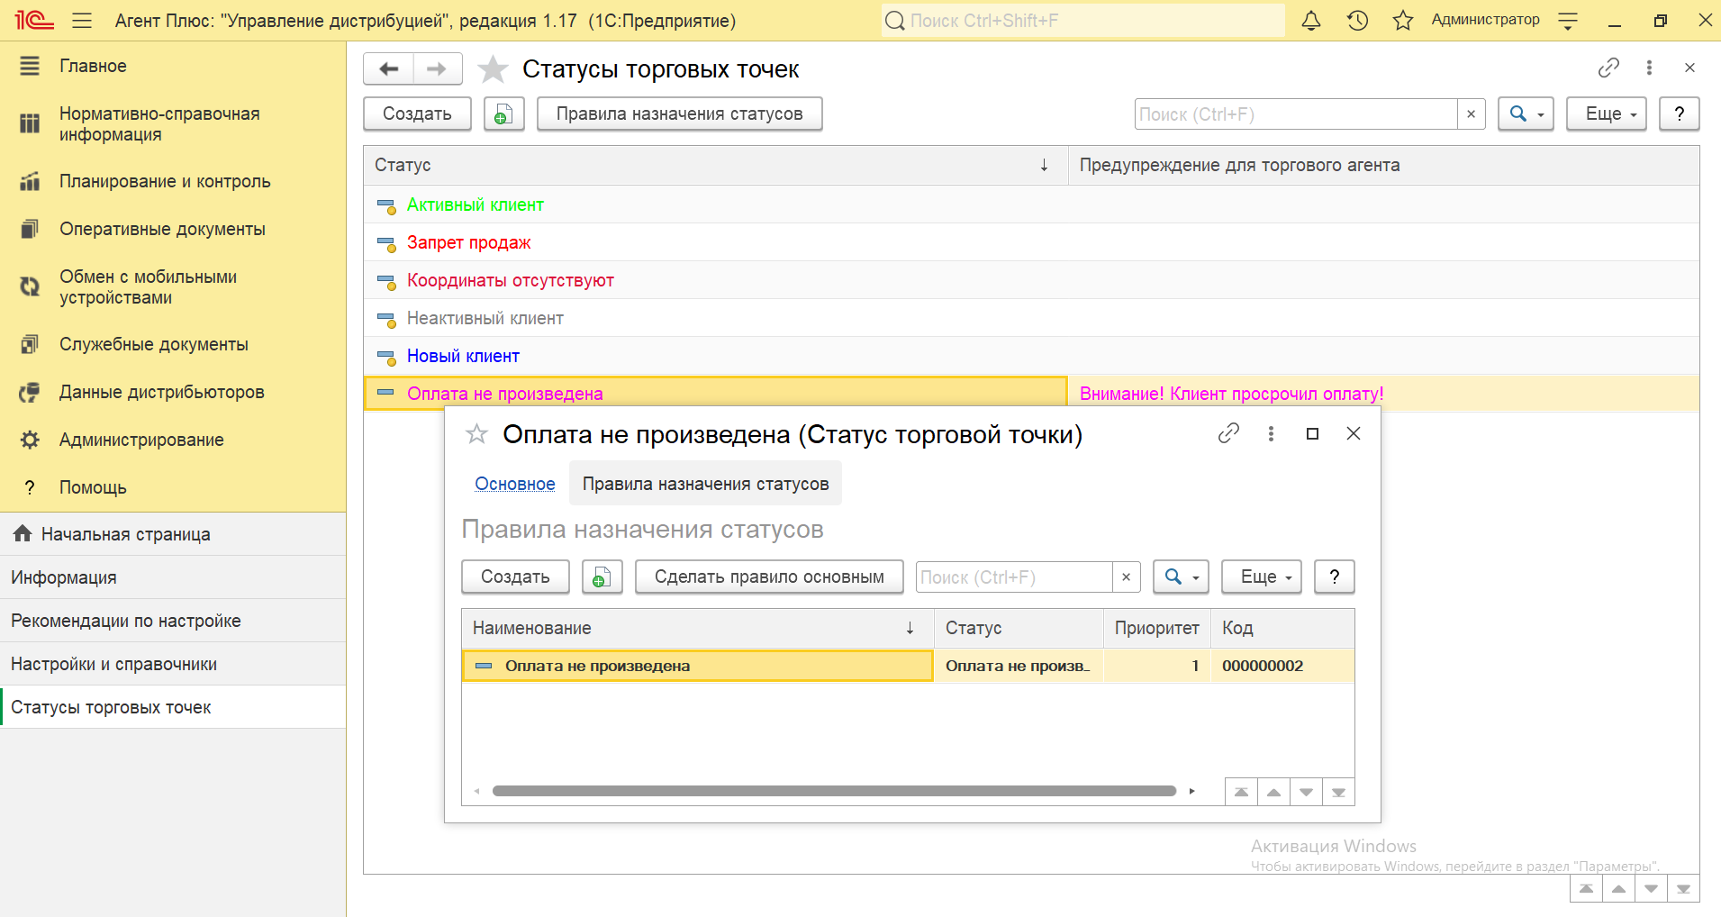1721x917 pixels.
Task: Open service settings icon next to Администратор
Action: click(1568, 21)
